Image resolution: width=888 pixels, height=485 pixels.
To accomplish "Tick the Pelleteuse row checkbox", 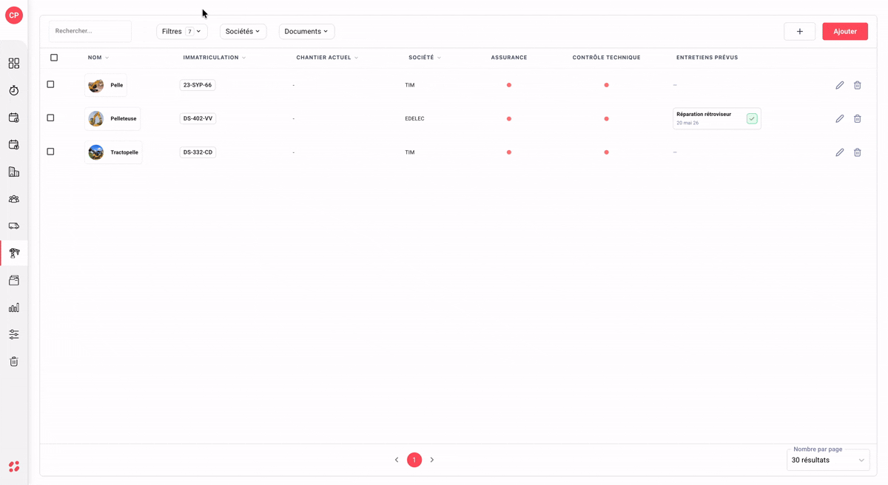I will pos(50,118).
